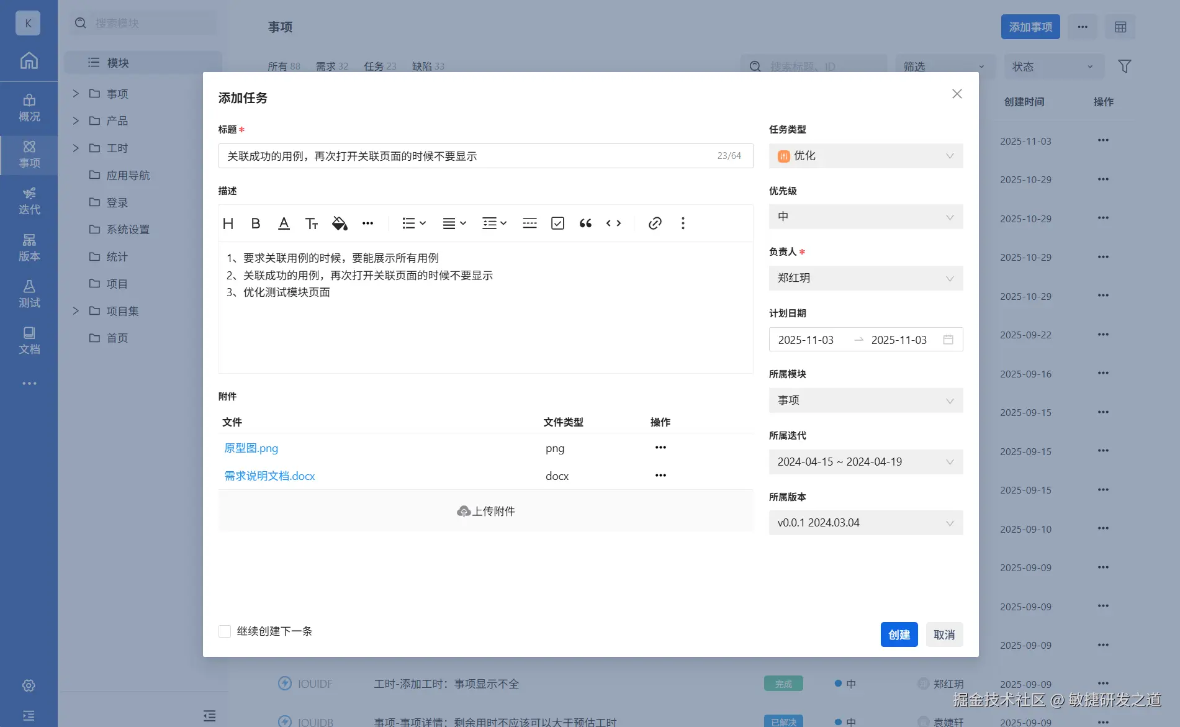Screen dimensions: 1180x727
Task: Switch to table view icon
Action: pyautogui.click(x=1120, y=27)
